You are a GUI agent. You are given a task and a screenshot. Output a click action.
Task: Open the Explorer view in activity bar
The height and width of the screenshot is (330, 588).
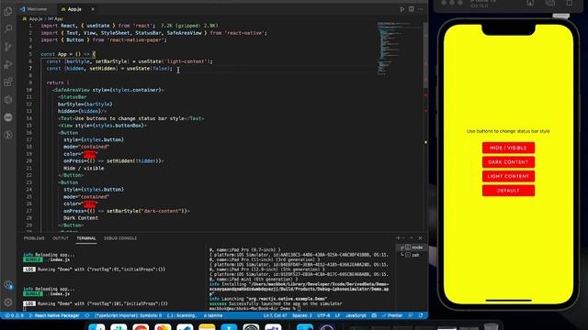(8, 11)
